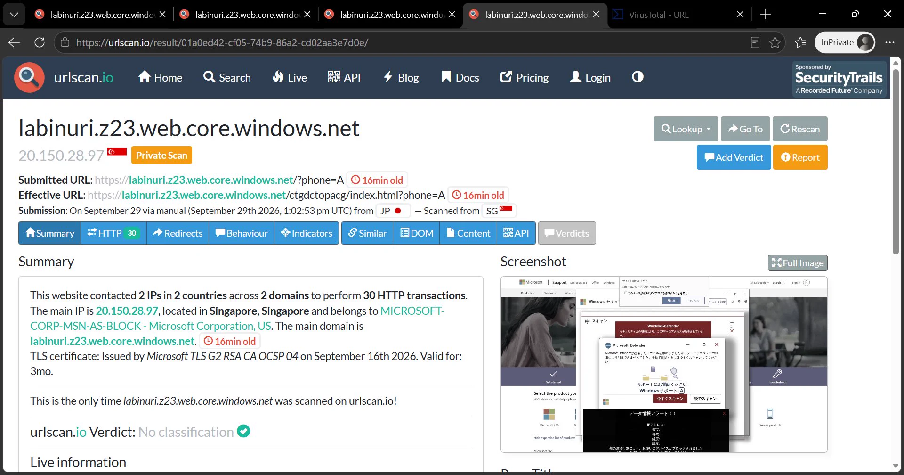Click the browser back arrow

pos(14,42)
